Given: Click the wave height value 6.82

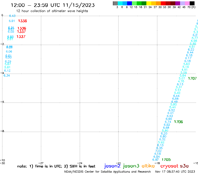Looking at the screenshot, I should pyautogui.click(x=167, y=125).
